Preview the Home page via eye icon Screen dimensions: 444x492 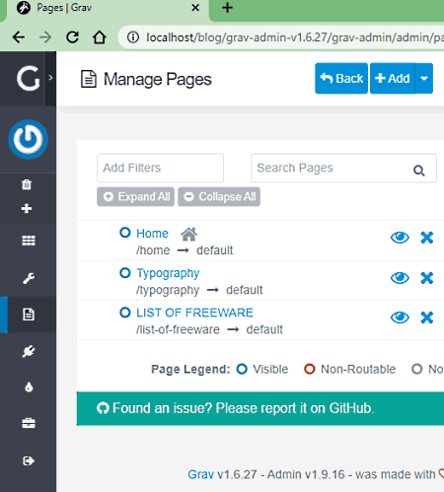click(400, 238)
